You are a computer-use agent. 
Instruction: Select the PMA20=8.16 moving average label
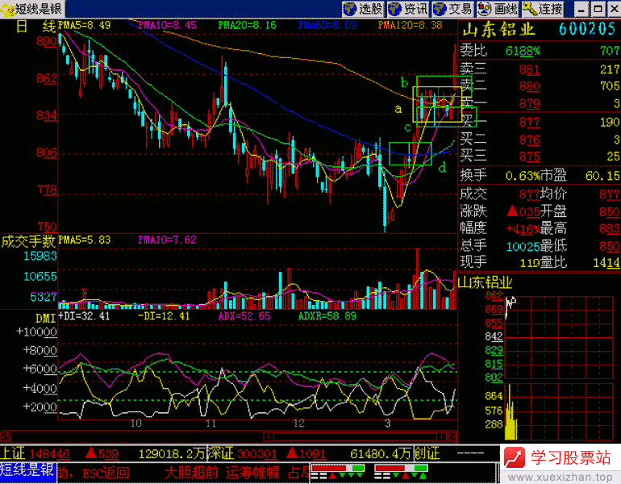click(247, 25)
